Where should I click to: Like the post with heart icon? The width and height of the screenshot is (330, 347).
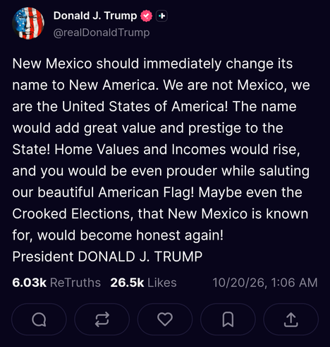coord(165,319)
